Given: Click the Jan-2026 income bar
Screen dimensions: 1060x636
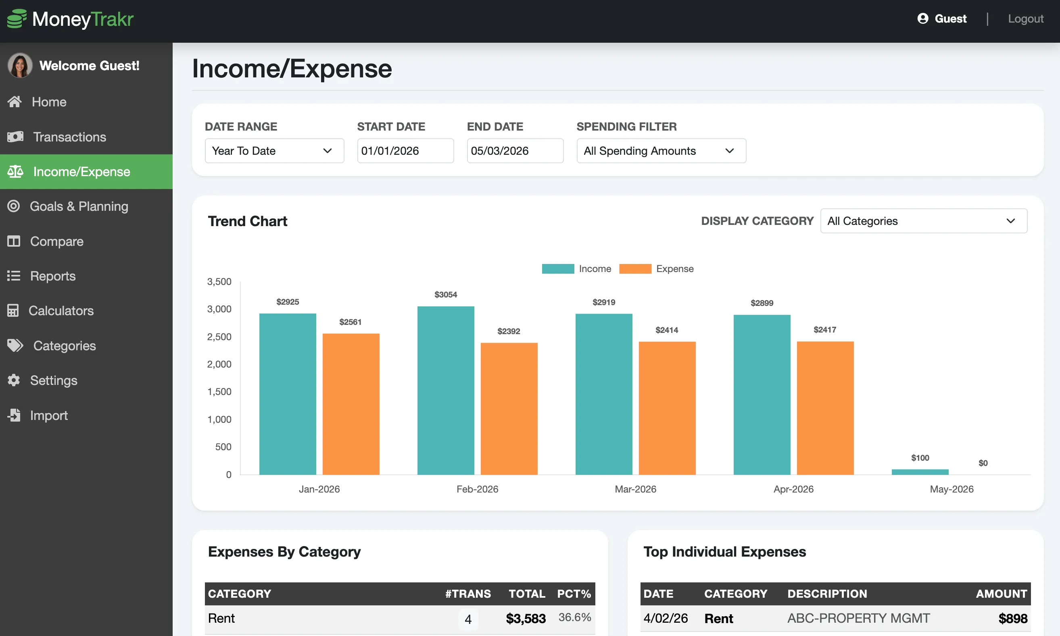Looking at the screenshot, I should 288,394.
